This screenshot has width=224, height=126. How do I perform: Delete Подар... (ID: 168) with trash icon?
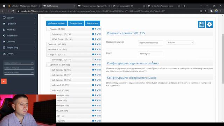pyautogui.click(x=100, y=29)
